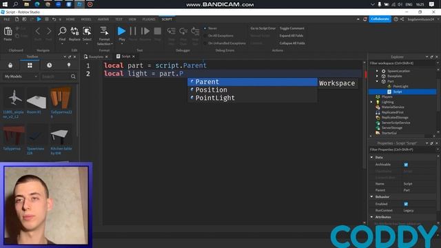Click the Pause test button
This screenshot has width=441, height=248.
133,31
